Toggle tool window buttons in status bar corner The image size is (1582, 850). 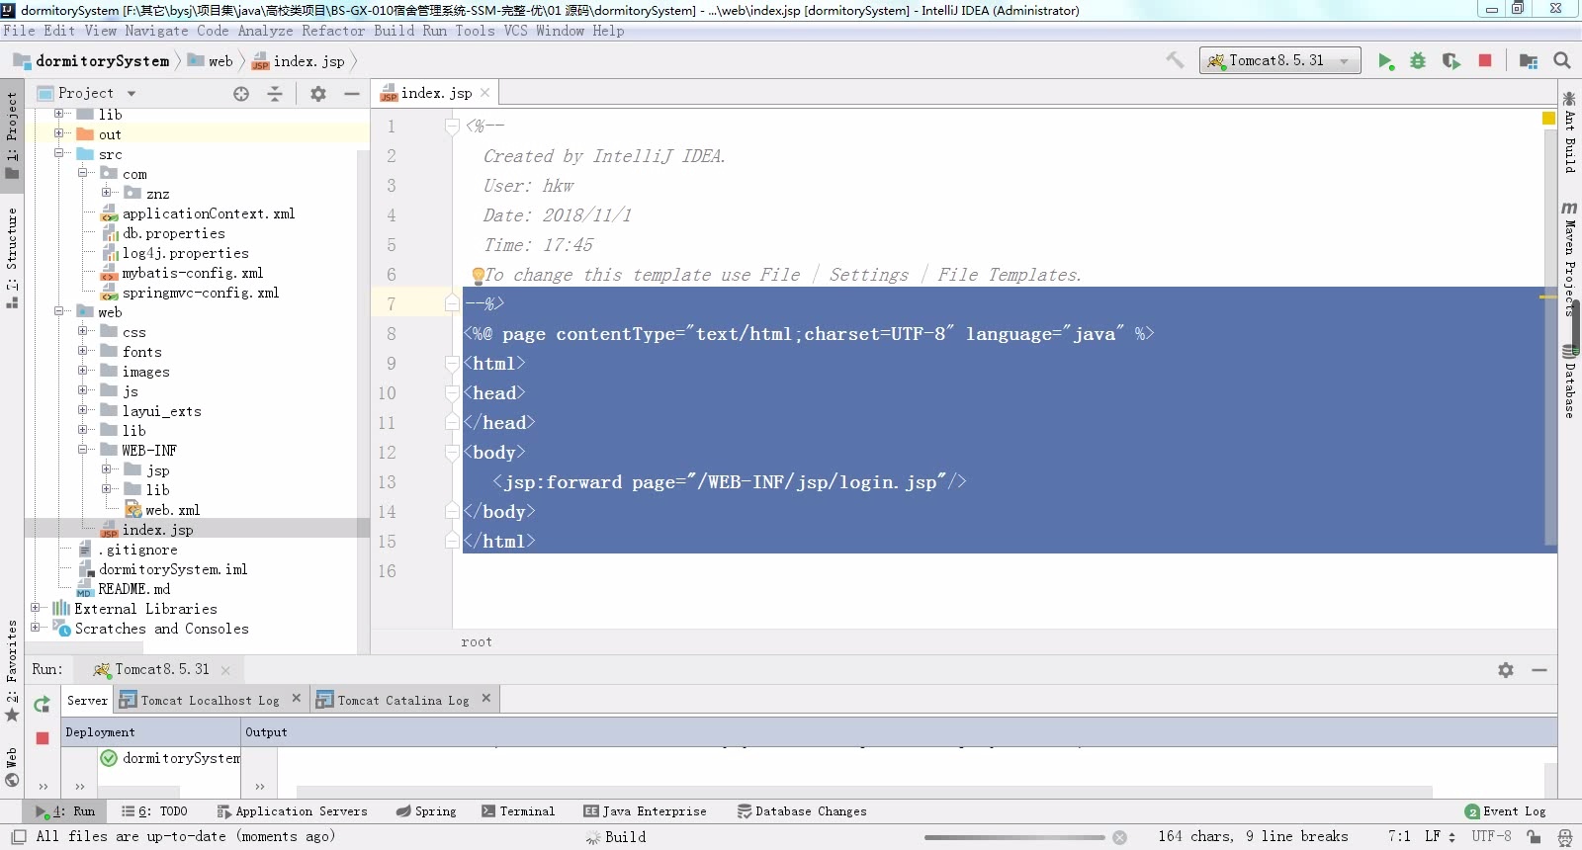(18, 836)
